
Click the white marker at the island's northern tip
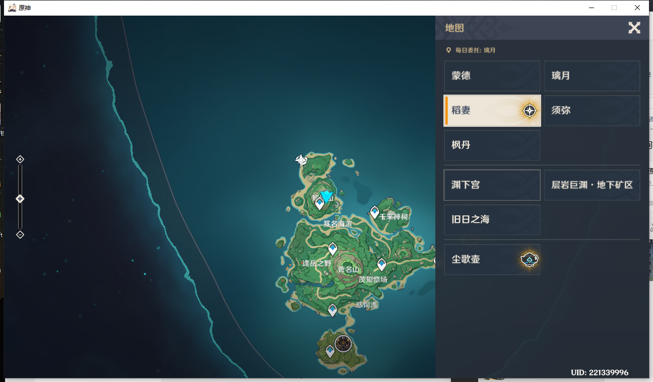point(301,161)
